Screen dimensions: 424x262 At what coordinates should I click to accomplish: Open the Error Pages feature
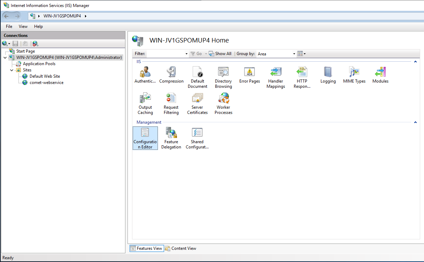249,75
